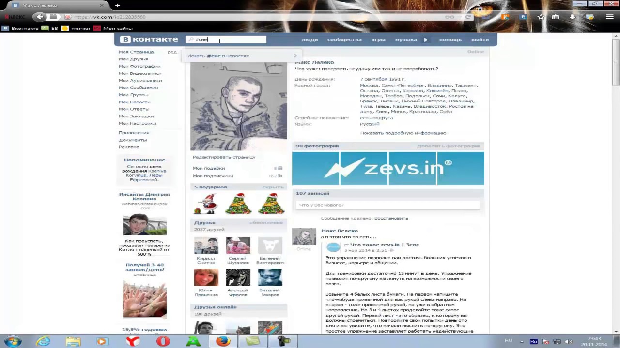Open Мои Друзья in sidebar
The width and height of the screenshot is (620, 348).
pos(133,59)
